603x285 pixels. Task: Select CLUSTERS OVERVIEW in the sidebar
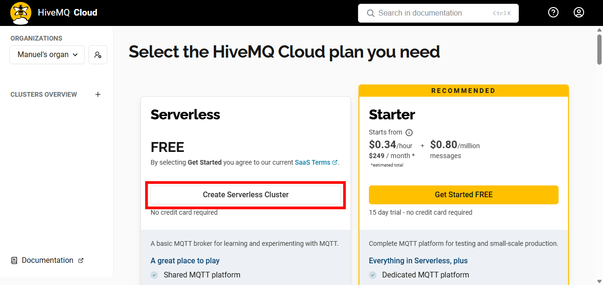[x=44, y=94]
